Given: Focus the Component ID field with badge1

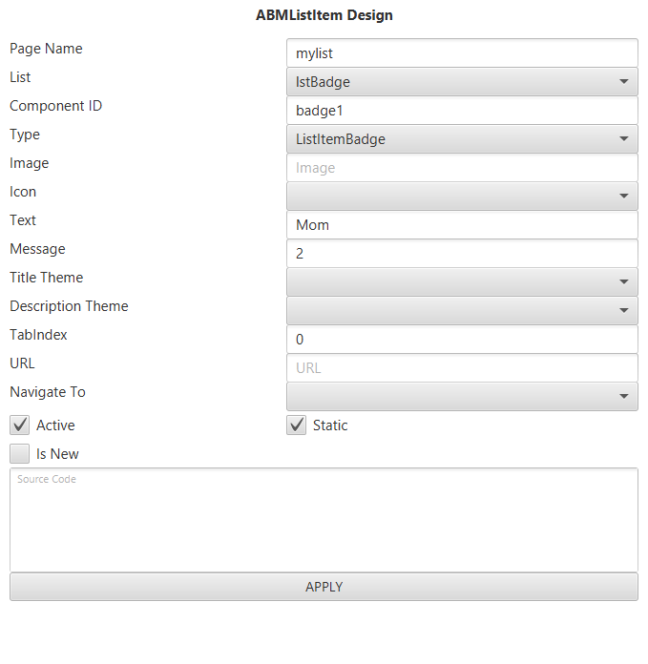Looking at the screenshot, I should 462,111.
